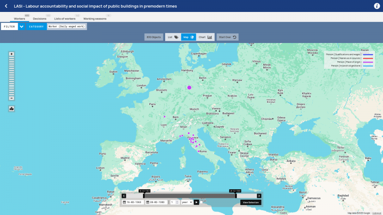383x215 pixels.
Task: Toggle the Map view button
Action: coord(188,37)
